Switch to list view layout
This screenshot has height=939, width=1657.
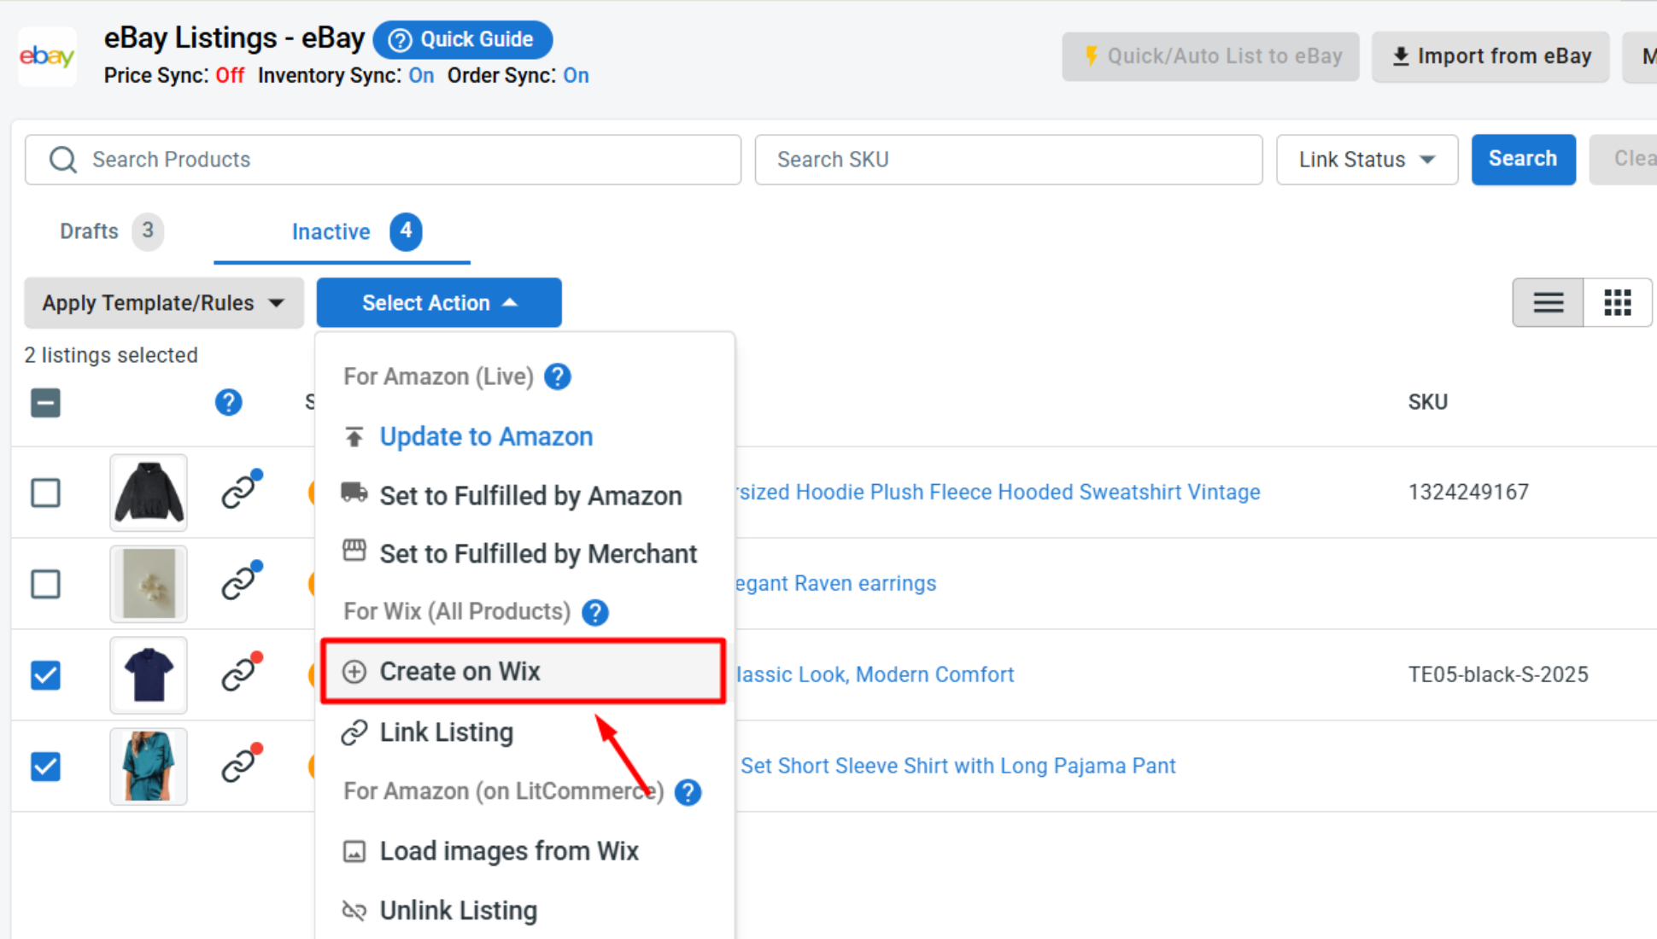(1548, 303)
